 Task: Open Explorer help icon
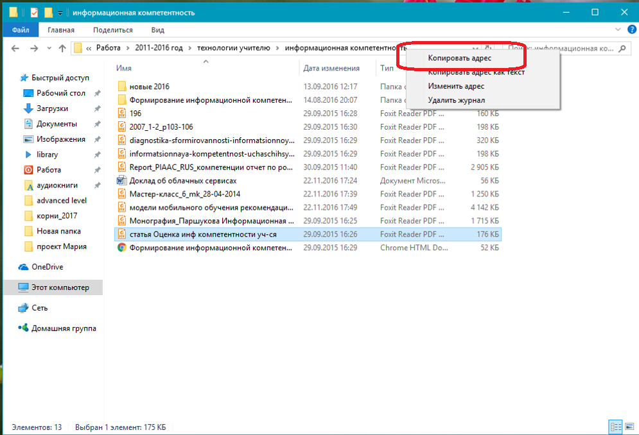pos(632,30)
